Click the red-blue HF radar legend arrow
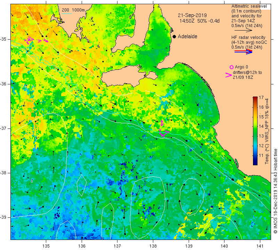 [x=243, y=51]
